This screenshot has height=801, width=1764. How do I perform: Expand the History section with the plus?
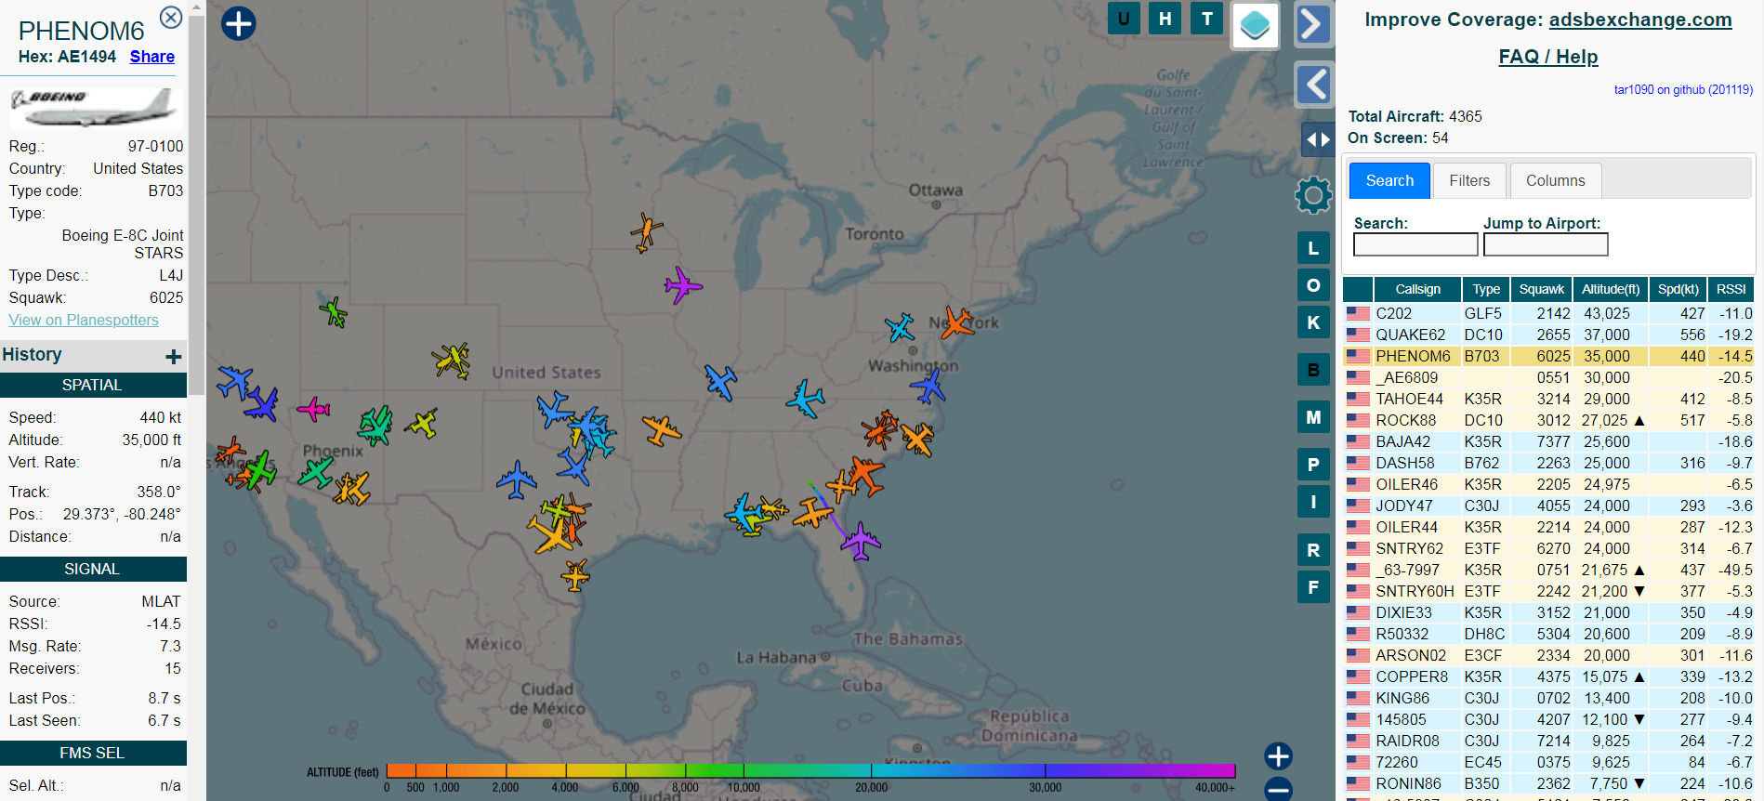coord(174,357)
